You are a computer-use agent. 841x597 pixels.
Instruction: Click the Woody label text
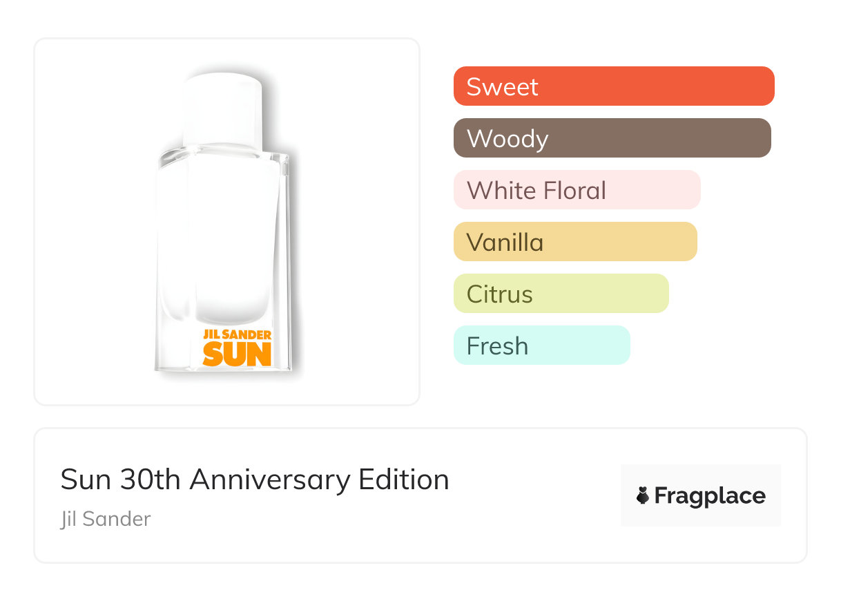[507, 139]
